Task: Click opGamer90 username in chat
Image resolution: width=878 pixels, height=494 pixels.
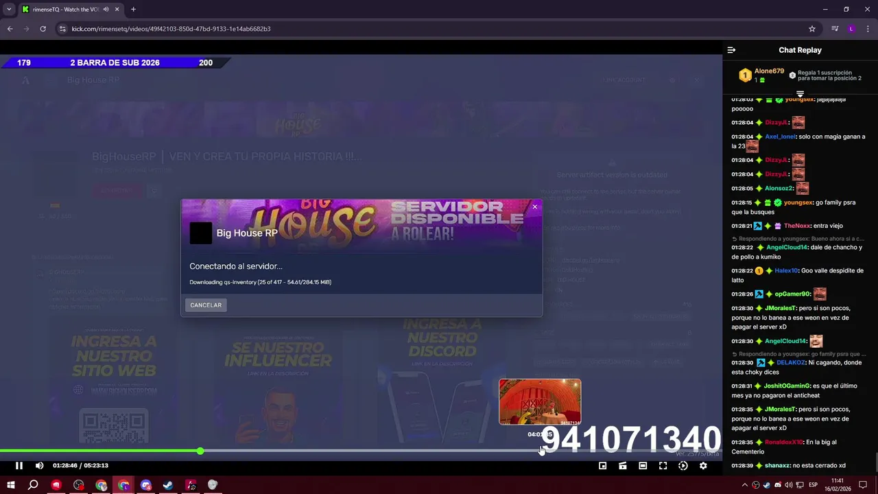Action: (792, 294)
